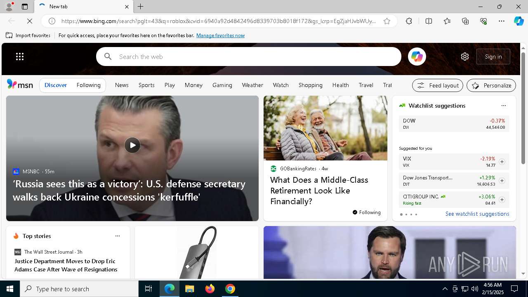528x297 pixels.
Task: Open Task View on taskbar
Action: 148,289
